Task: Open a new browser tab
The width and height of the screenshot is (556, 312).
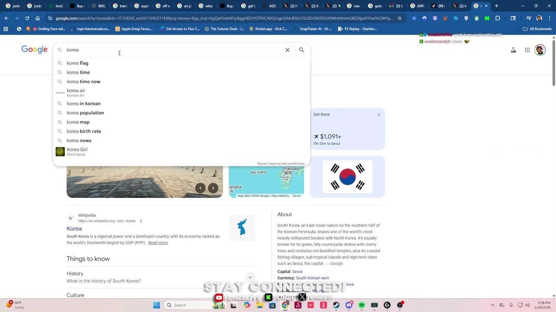Action: [x=496, y=6]
